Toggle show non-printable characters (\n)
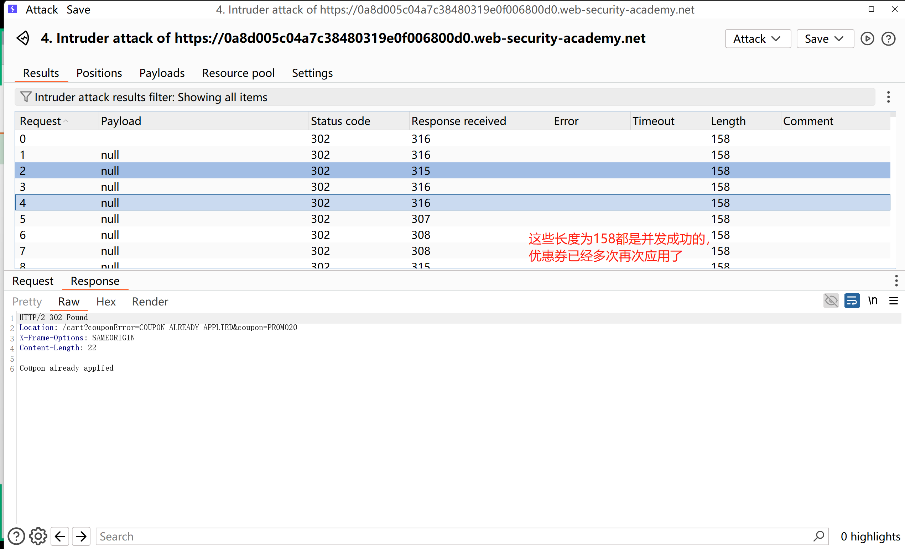905x549 pixels. tap(873, 301)
